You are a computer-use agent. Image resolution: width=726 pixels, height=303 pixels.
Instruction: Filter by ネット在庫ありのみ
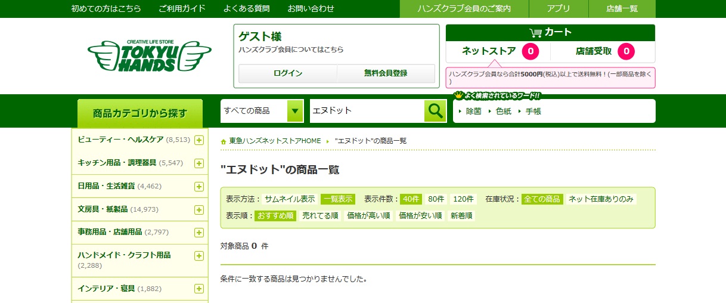point(601,199)
